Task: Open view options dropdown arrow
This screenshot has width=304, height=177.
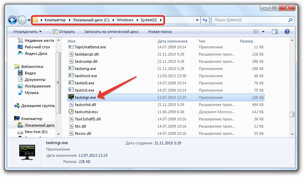Action: 263,32
